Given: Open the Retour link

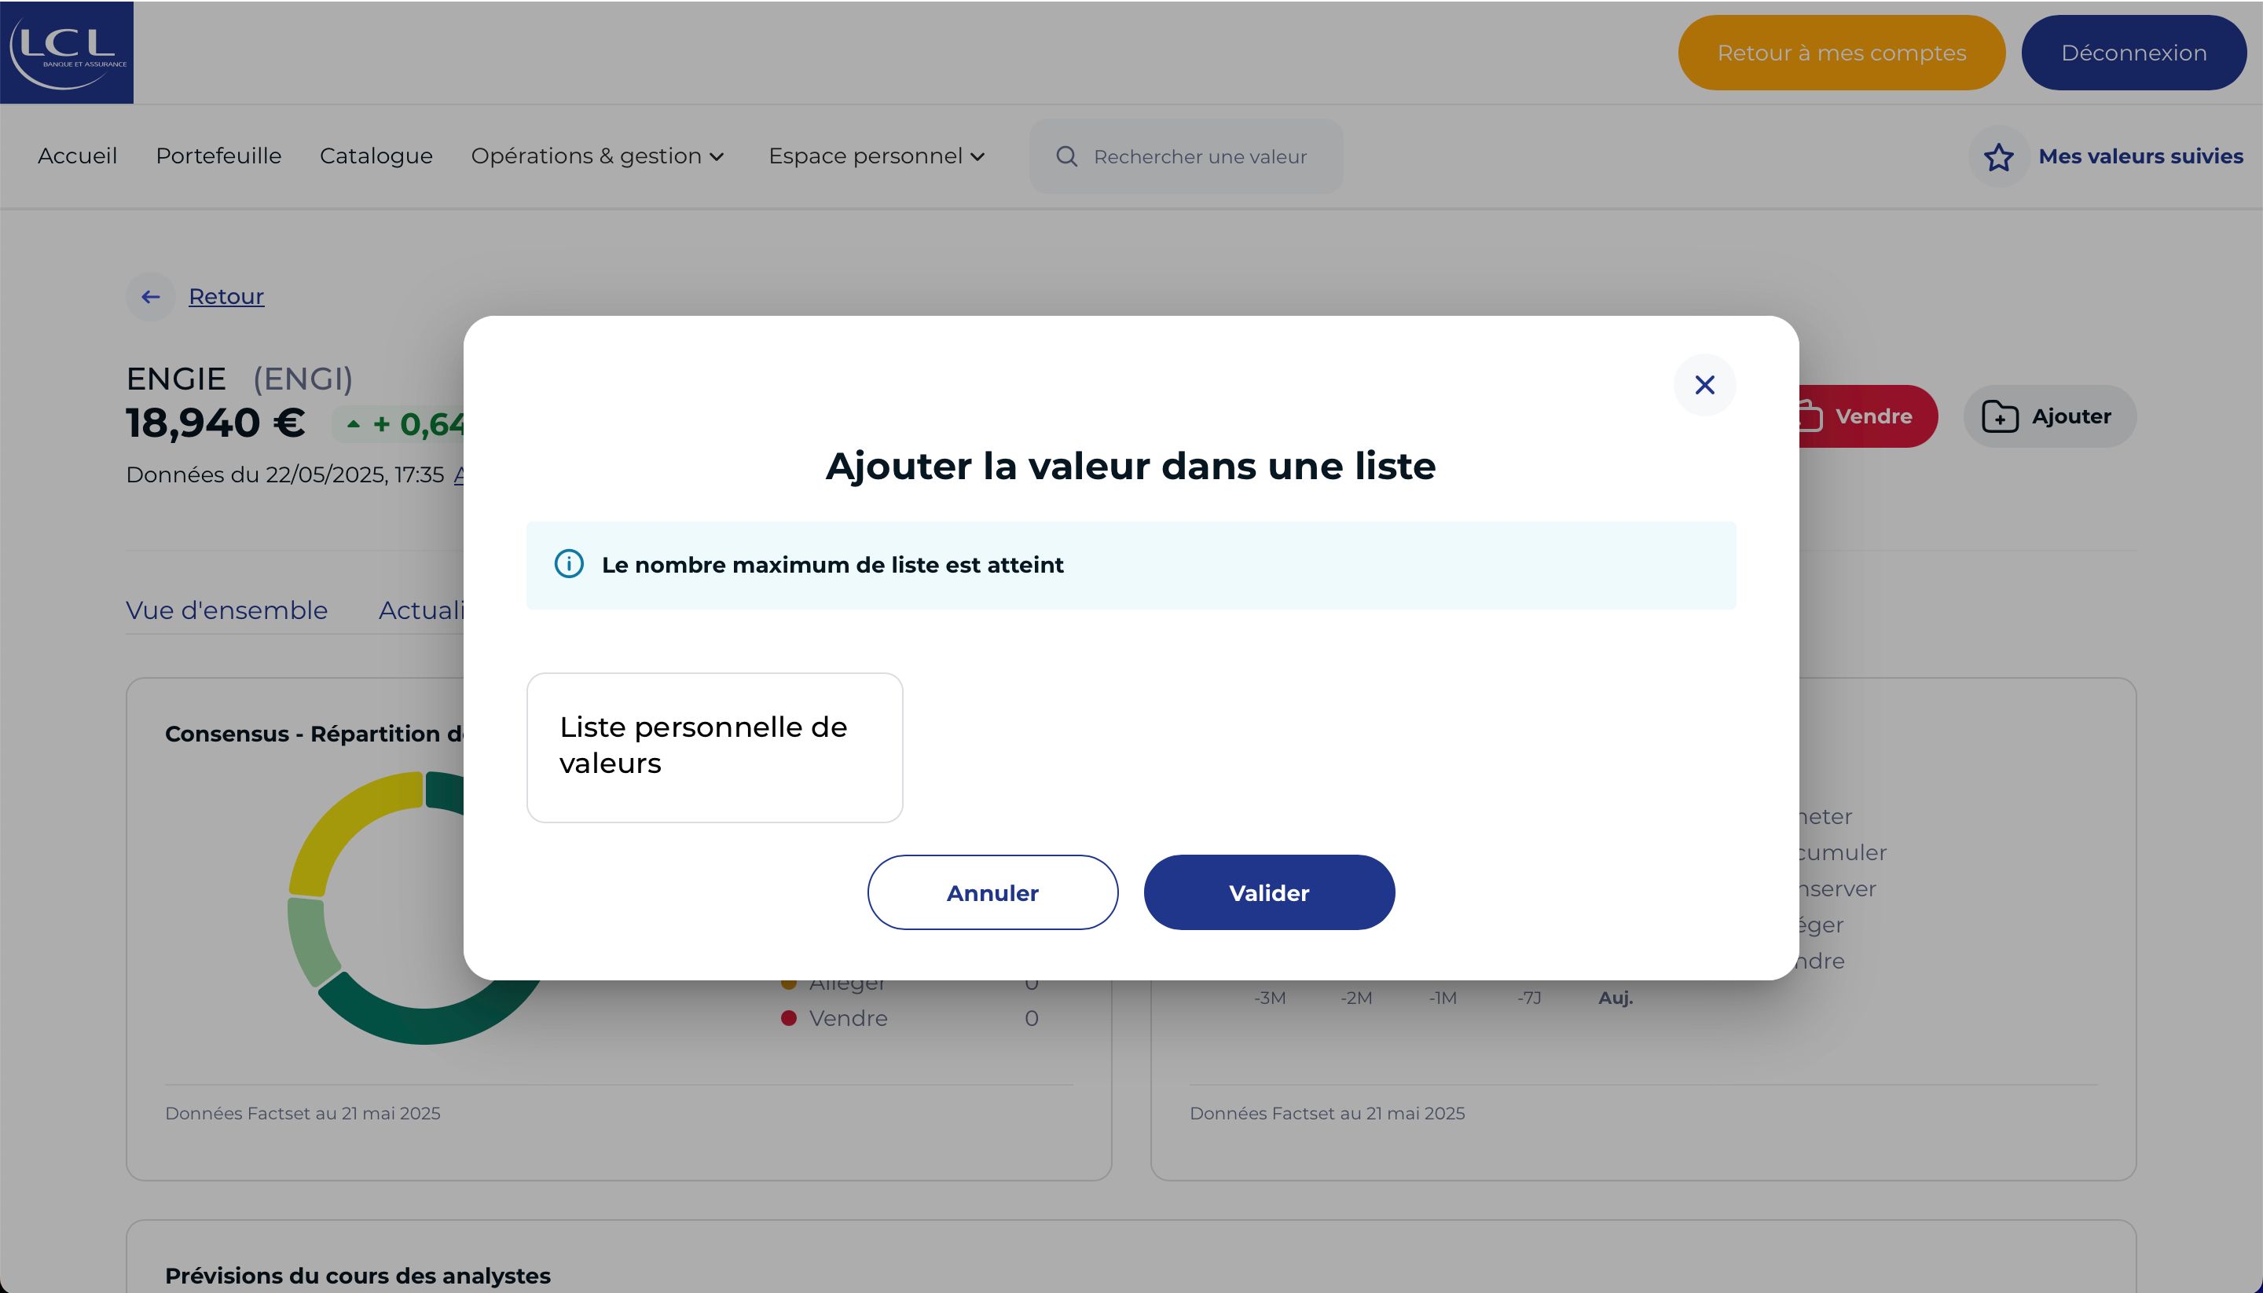Looking at the screenshot, I should (226, 297).
